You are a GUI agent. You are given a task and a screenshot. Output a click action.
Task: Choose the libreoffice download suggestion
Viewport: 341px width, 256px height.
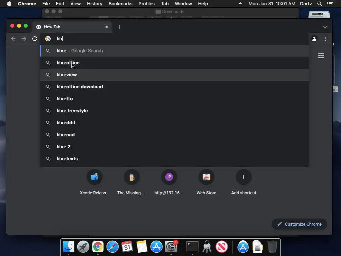click(x=174, y=87)
